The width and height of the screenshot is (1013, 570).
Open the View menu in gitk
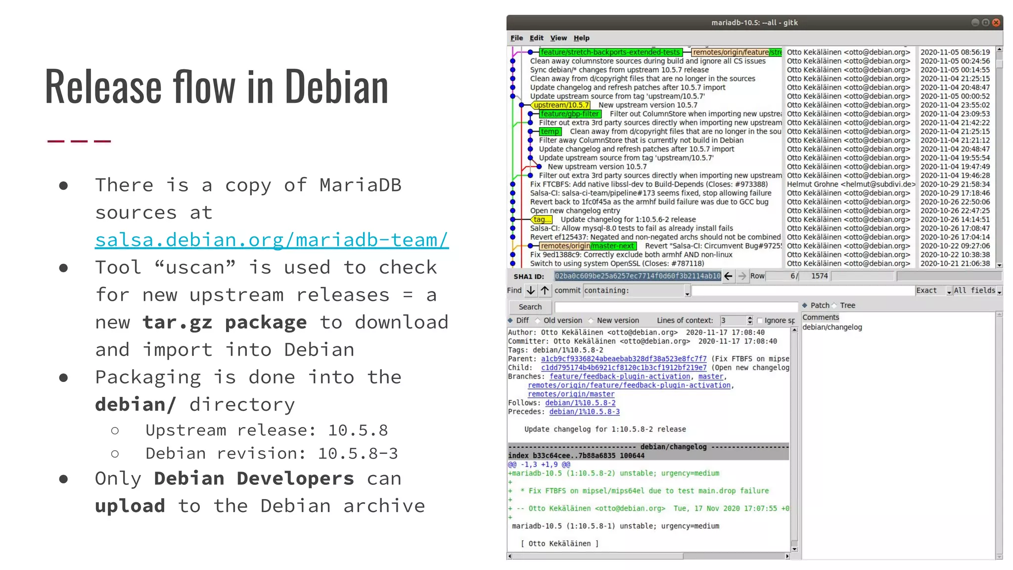(x=558, y=38)
